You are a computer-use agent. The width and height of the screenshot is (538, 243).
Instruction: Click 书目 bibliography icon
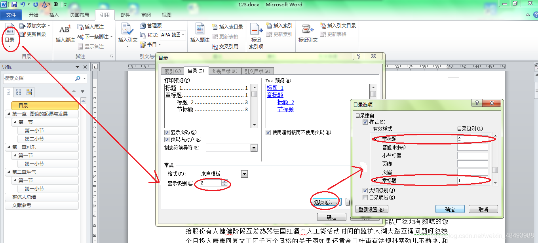pyautogui.click(x=143, y=44)
